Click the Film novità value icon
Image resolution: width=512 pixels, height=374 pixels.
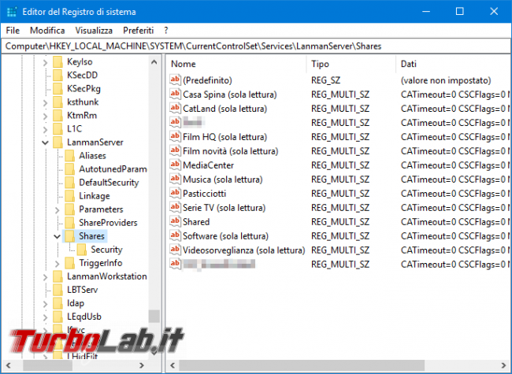[175, 150]
